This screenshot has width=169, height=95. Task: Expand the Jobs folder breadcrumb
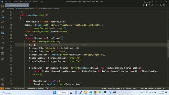[x=13, y=8]
